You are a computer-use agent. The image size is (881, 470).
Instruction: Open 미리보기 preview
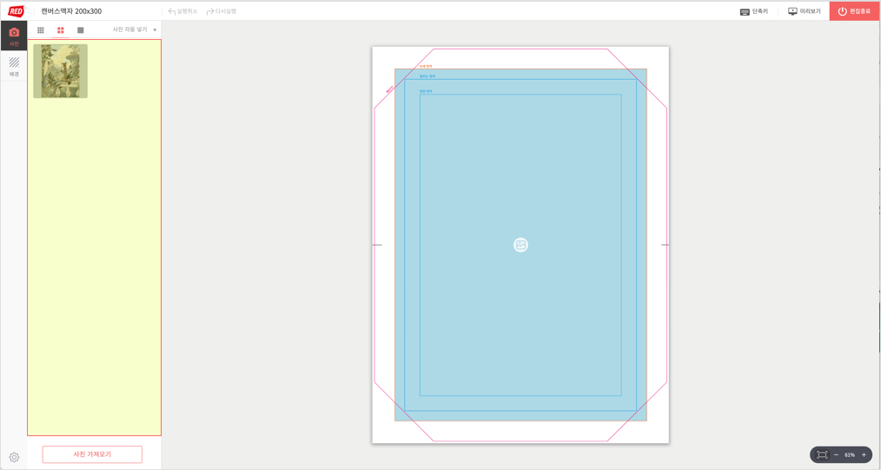coord(805,11)
